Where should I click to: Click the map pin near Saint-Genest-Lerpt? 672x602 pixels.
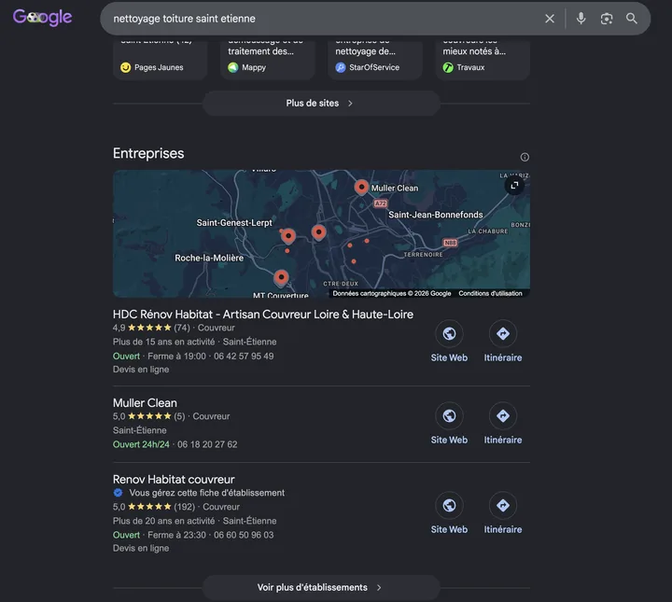tap(288, 236)
